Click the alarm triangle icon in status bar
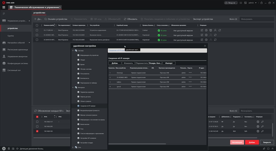The width and height of the screenshot is (276, 151). pyautogui.click(x=4, y=148)
